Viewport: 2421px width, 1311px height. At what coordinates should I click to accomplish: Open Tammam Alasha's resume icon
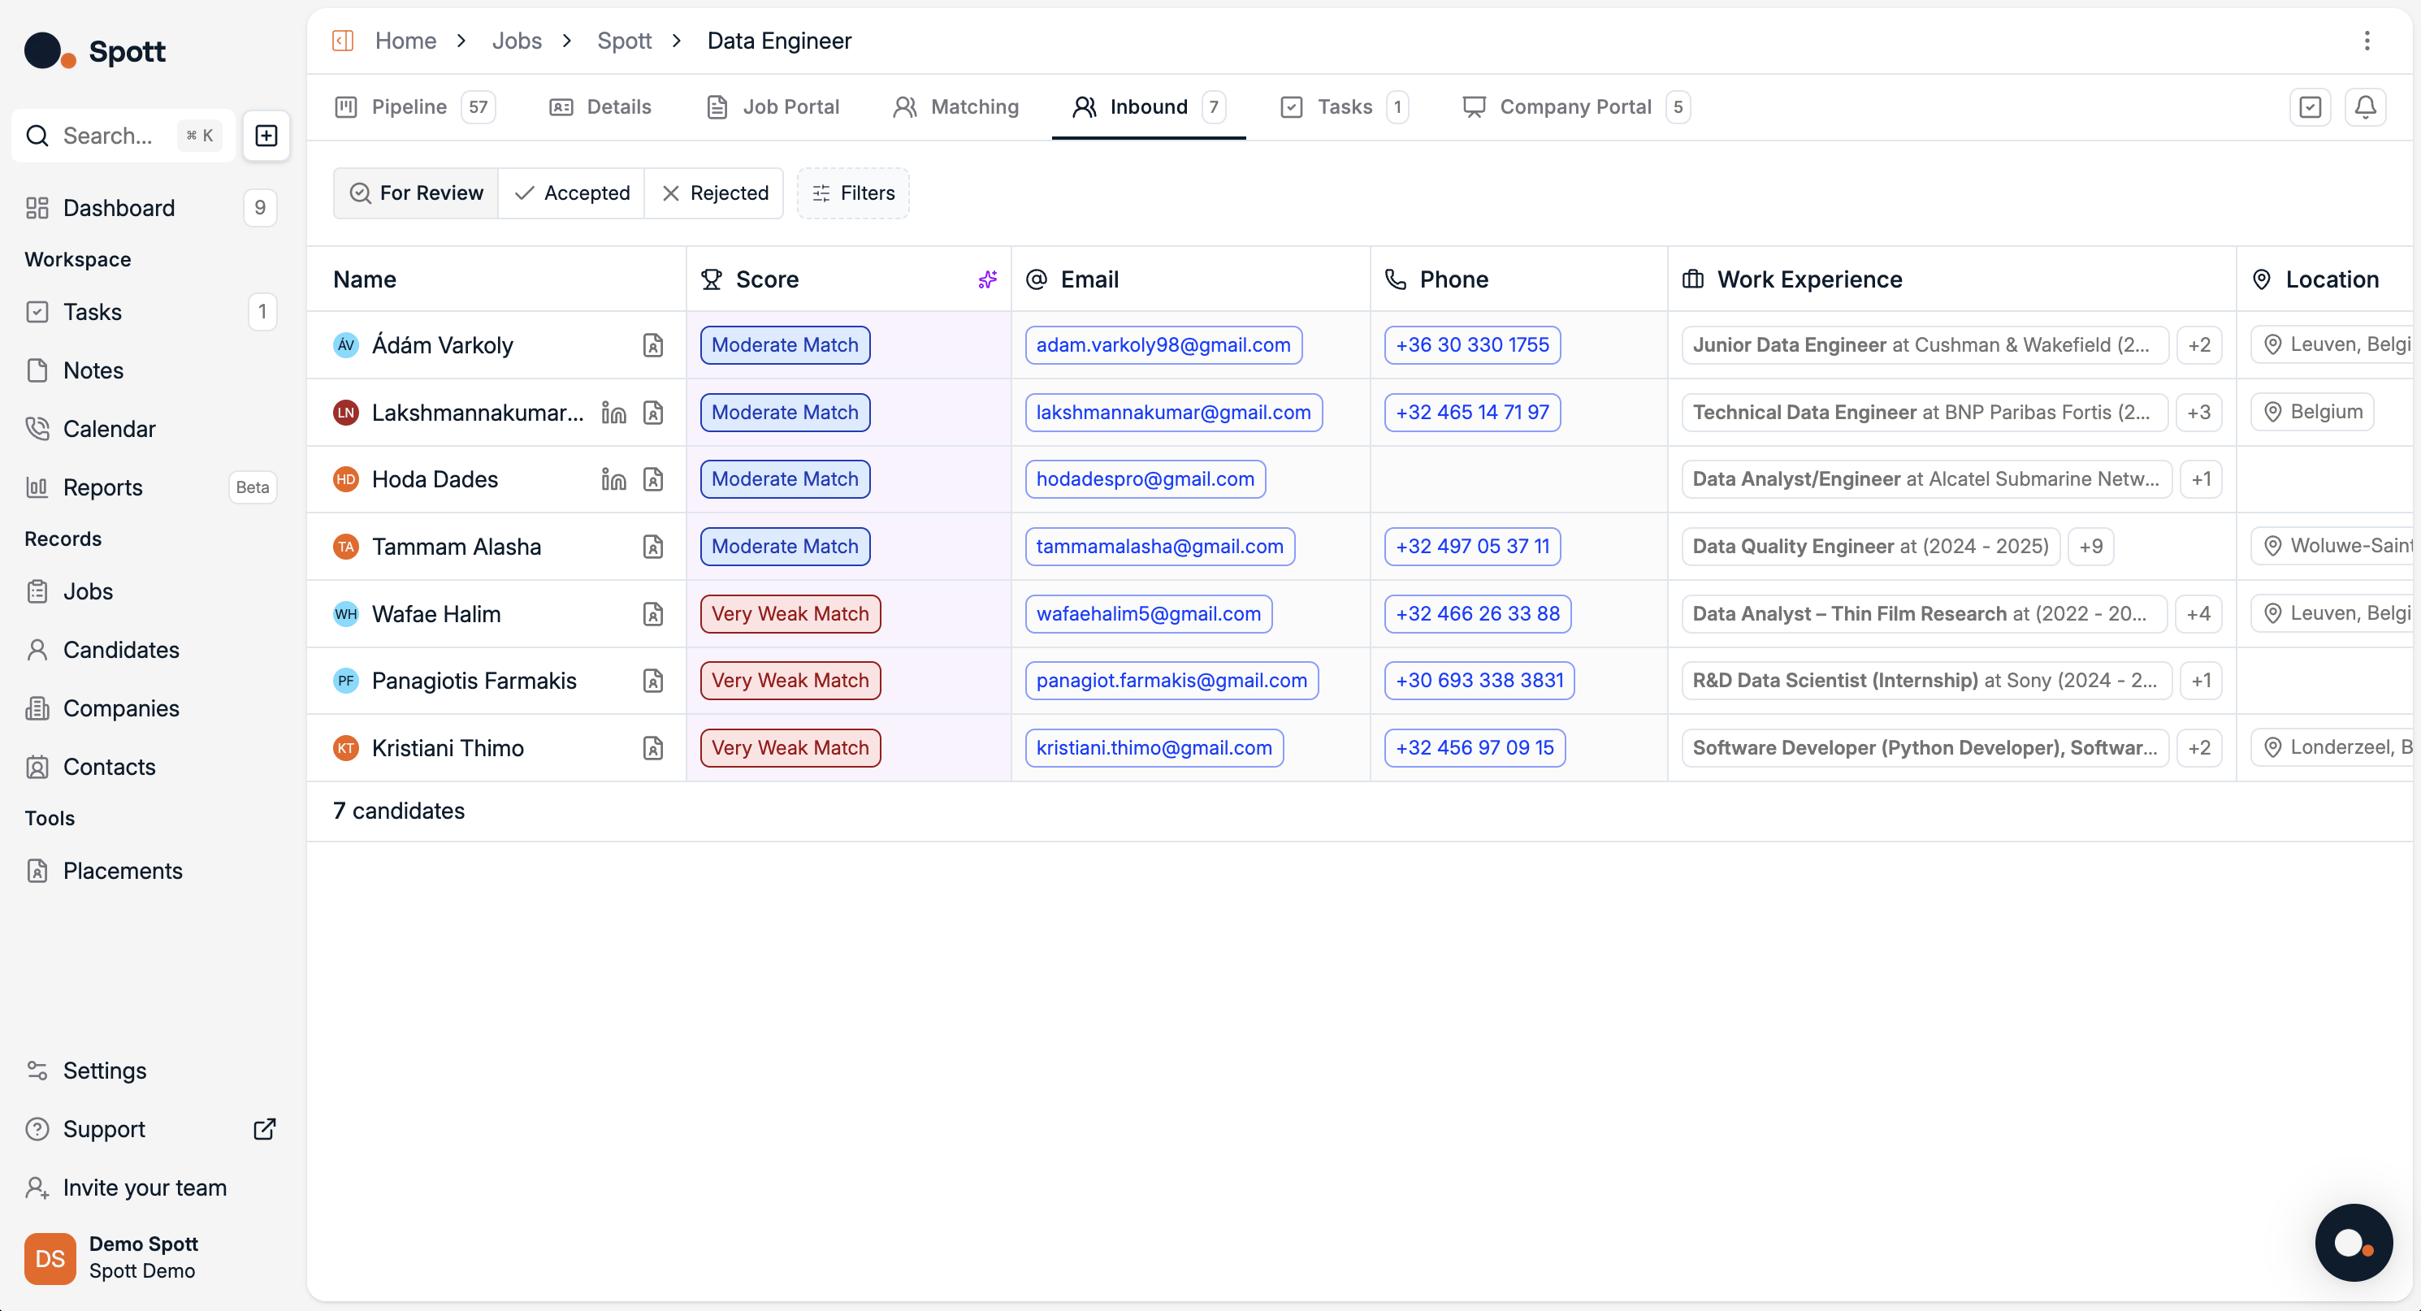coord(653,547)
